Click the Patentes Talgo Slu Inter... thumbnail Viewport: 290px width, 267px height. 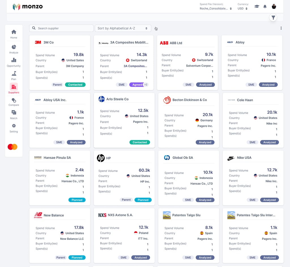point(231,215)
